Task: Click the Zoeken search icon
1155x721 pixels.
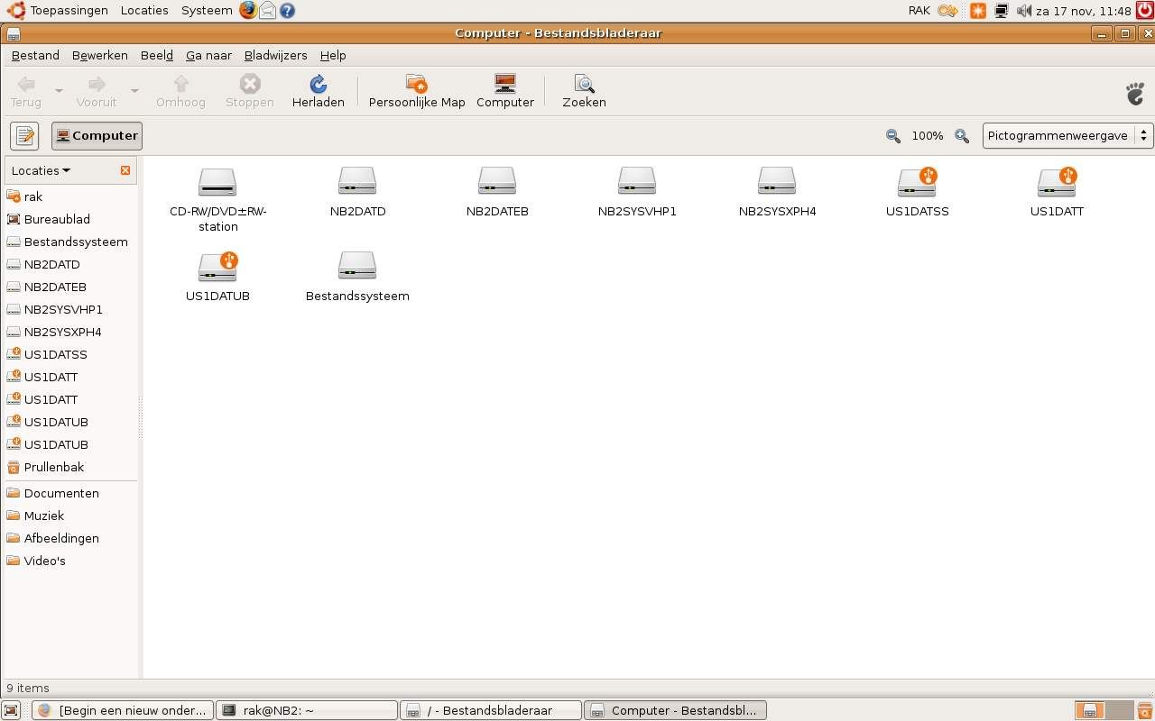Action: coord(584,85)
